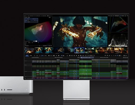Viewport: 135px width, 105px height.
Task: Select the first filmstrip thumbnail labelled Scroll
Action: (30, 50)
